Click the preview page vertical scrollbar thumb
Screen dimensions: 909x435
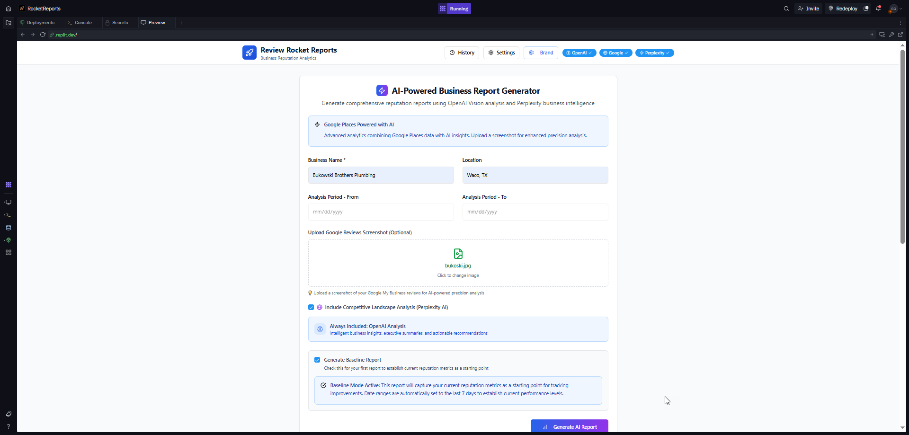[x=902, y=146]
